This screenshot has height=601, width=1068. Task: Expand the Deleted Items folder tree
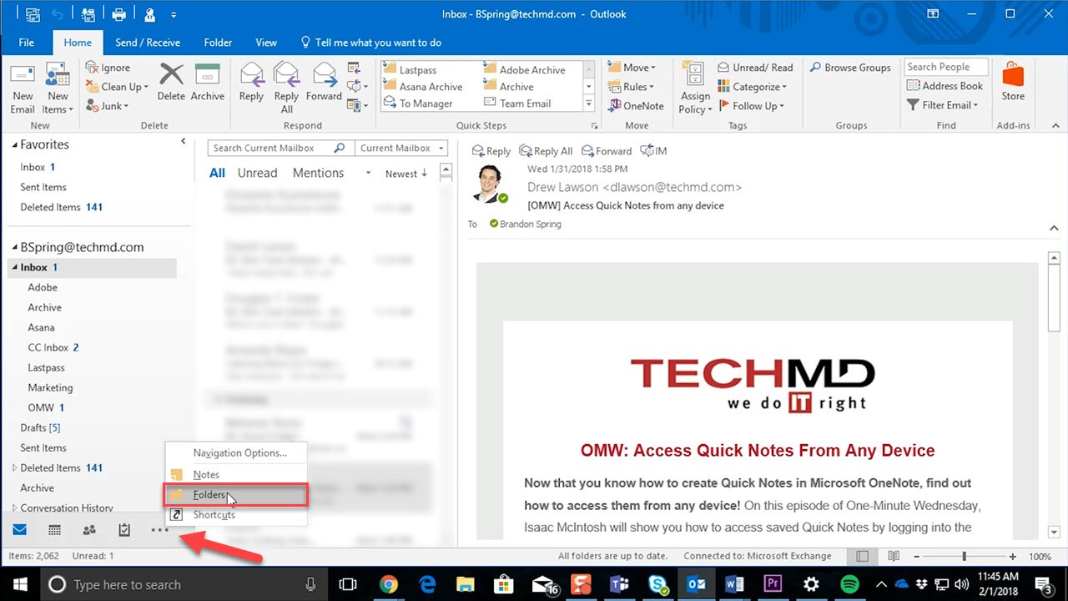14,468
